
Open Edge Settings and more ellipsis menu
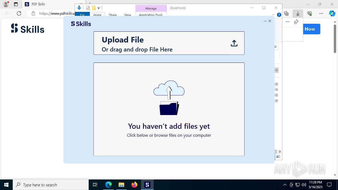coord(321,13)
